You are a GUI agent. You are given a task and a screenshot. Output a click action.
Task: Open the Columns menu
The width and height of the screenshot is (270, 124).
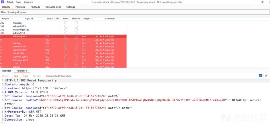(x=28, y=2)
